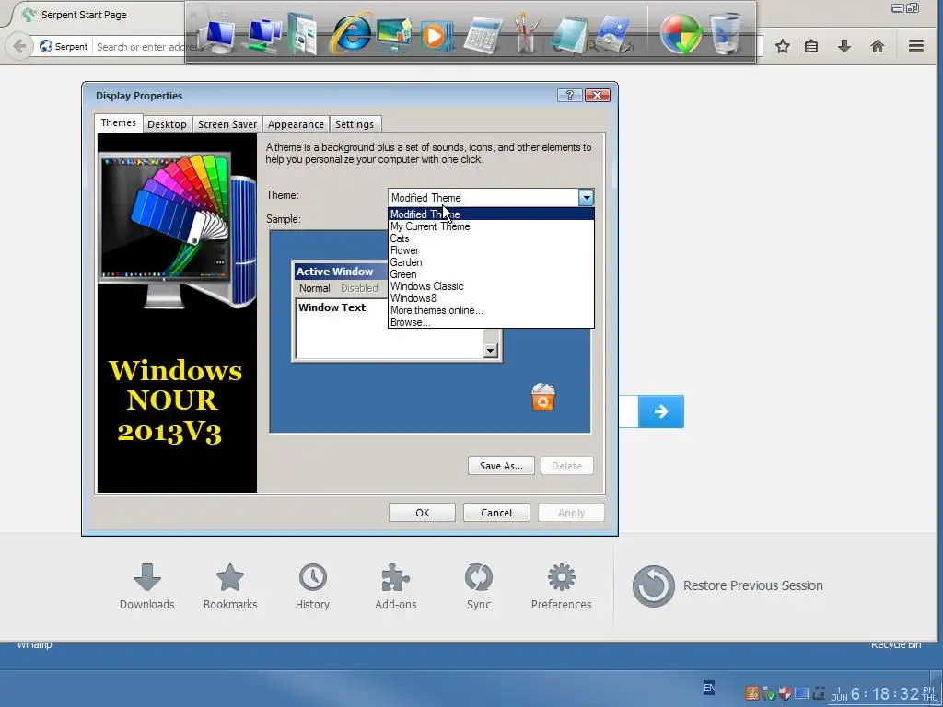Launch Windows Media Player from the dock
Viewport: 943px width, 707px height.
(436, 35)
